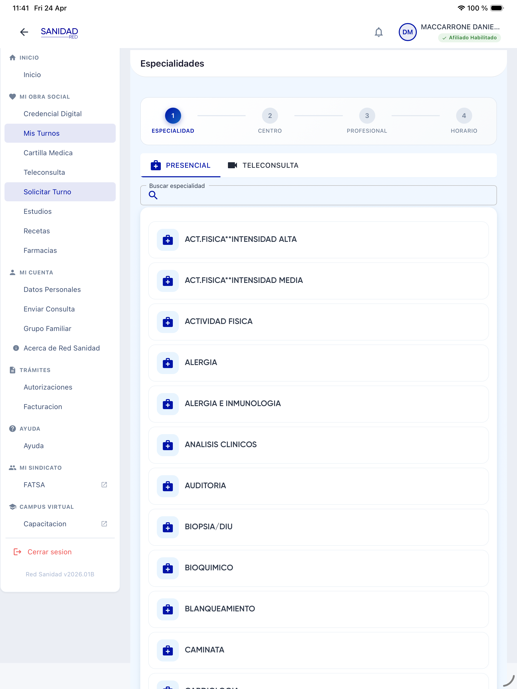Open Mis Turnos in the sidebar
The image size is (517, 689).
pos(60,133)
